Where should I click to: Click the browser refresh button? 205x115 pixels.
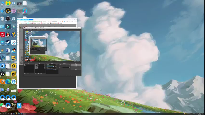pos(24,21)
